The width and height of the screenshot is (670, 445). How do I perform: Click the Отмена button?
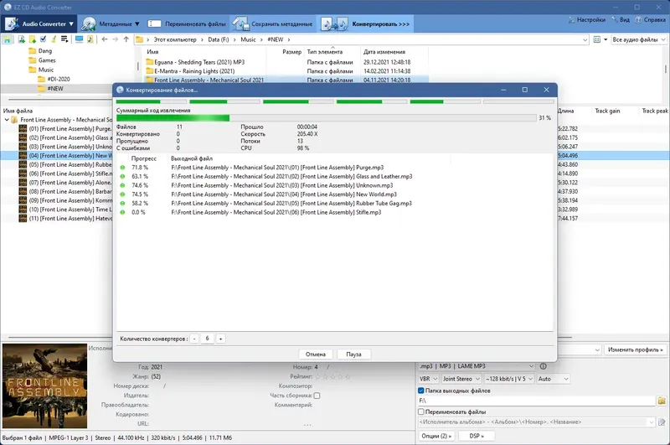(x=316, y=354)
